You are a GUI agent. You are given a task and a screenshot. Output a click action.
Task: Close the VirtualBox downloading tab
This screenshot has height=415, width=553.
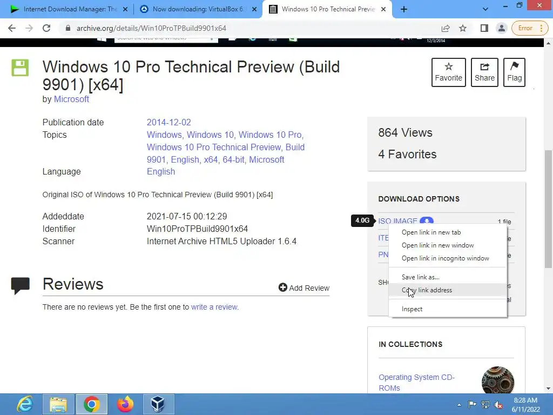coord(254,10)
